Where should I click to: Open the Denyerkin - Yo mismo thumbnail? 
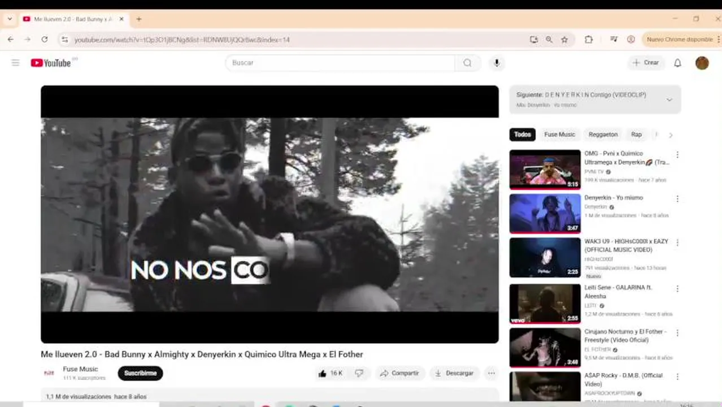tap(545, 213)
